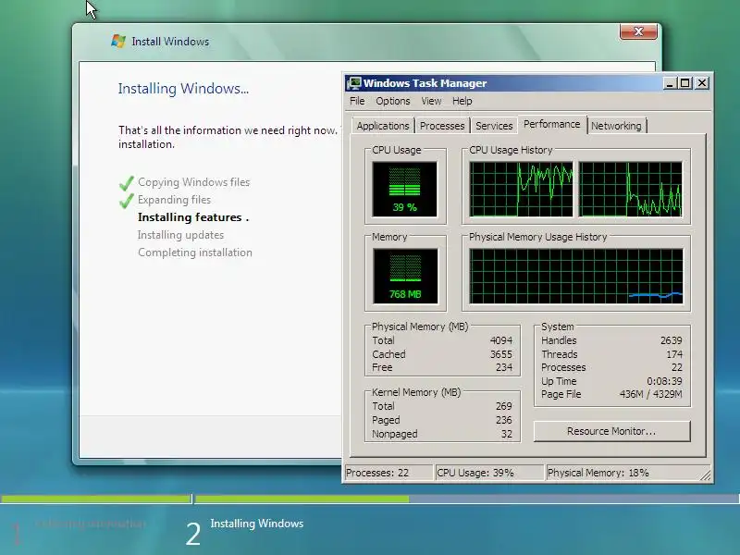Click the 'Copying Windows files' step text
The width and height of the screenshot is (740, 555).
click(x=194, y=182)
